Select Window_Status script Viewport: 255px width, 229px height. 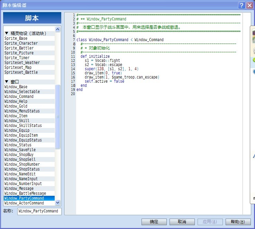[29, 145]
